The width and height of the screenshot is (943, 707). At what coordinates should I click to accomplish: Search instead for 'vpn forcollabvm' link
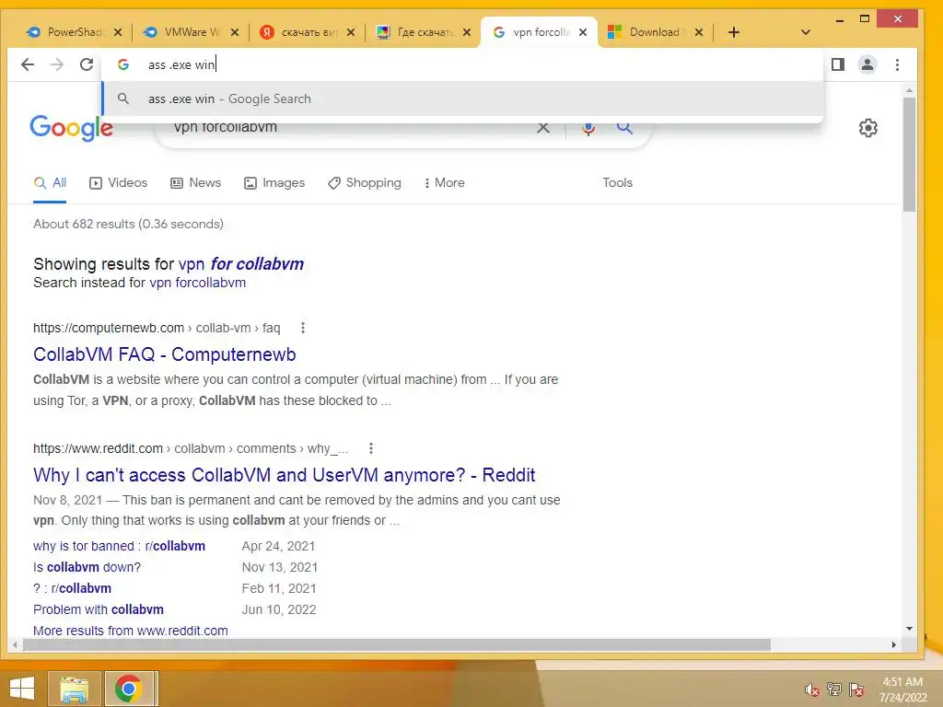[x=198, y=283]
